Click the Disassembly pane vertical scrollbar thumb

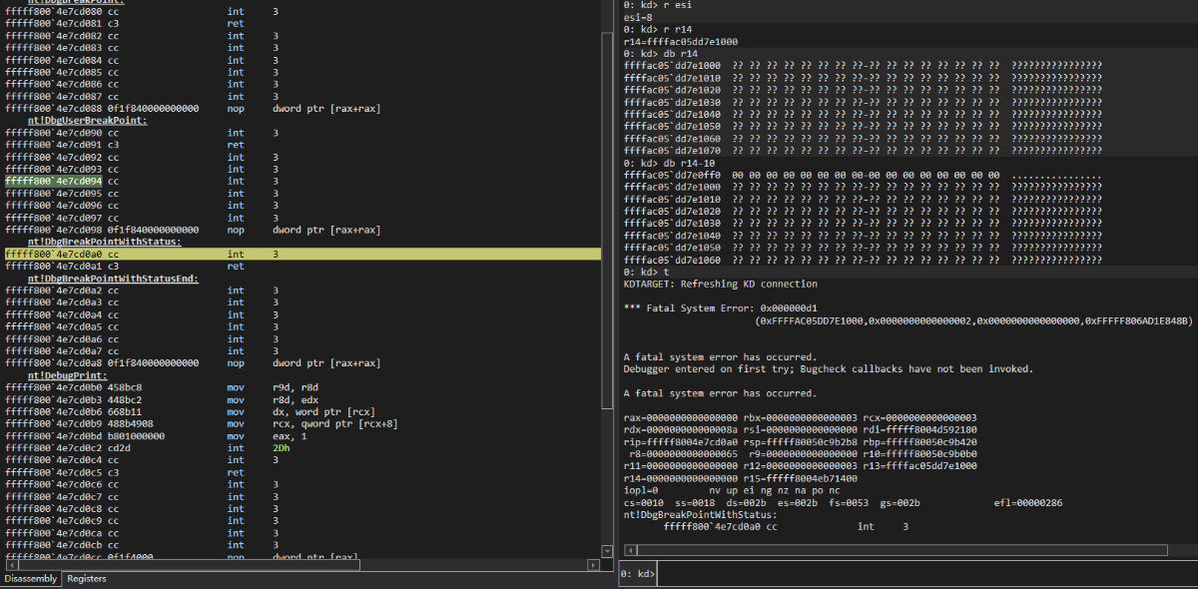click(609, 219)
